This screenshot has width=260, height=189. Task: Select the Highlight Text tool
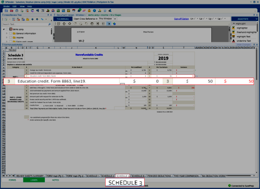click(244, 37)
